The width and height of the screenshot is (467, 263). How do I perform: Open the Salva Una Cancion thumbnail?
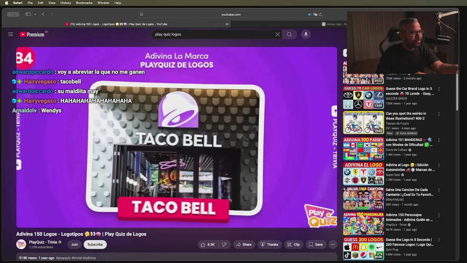[x=363, y=198]
